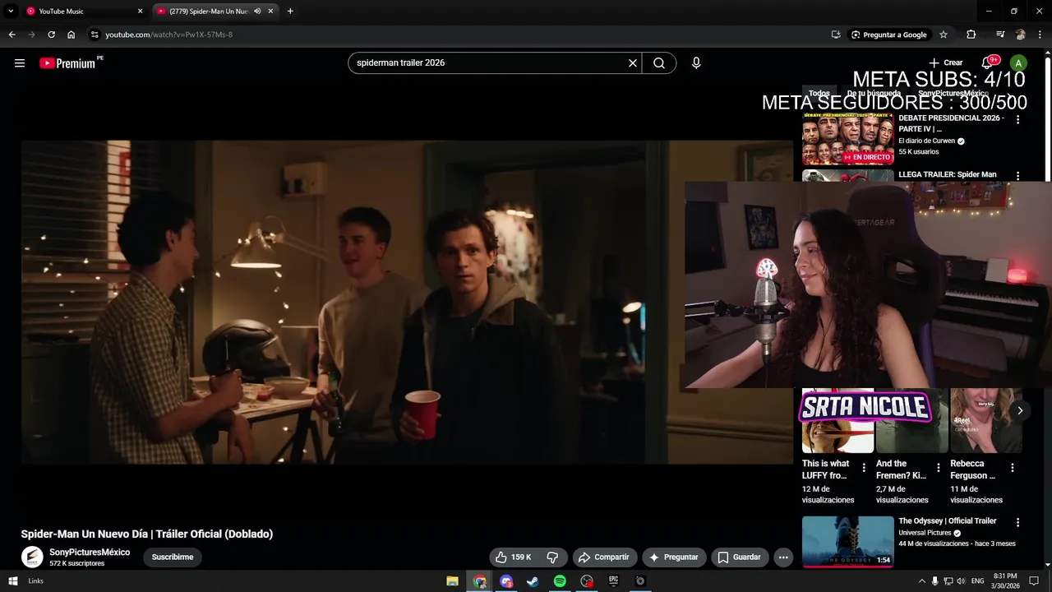Open Chrome three-dot menu
This screenshot has width=1052, height=592.
[x=1040, y=35]
